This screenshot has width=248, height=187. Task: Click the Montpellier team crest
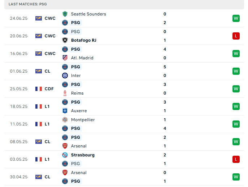click(65, 120)
